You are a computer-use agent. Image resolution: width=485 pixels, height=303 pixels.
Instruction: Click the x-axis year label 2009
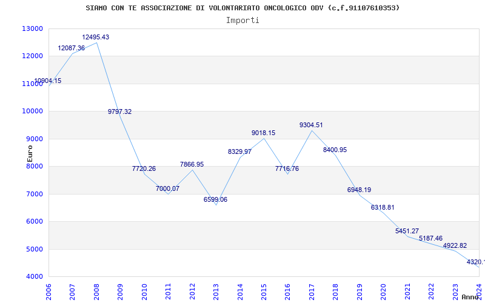point(120,291)
